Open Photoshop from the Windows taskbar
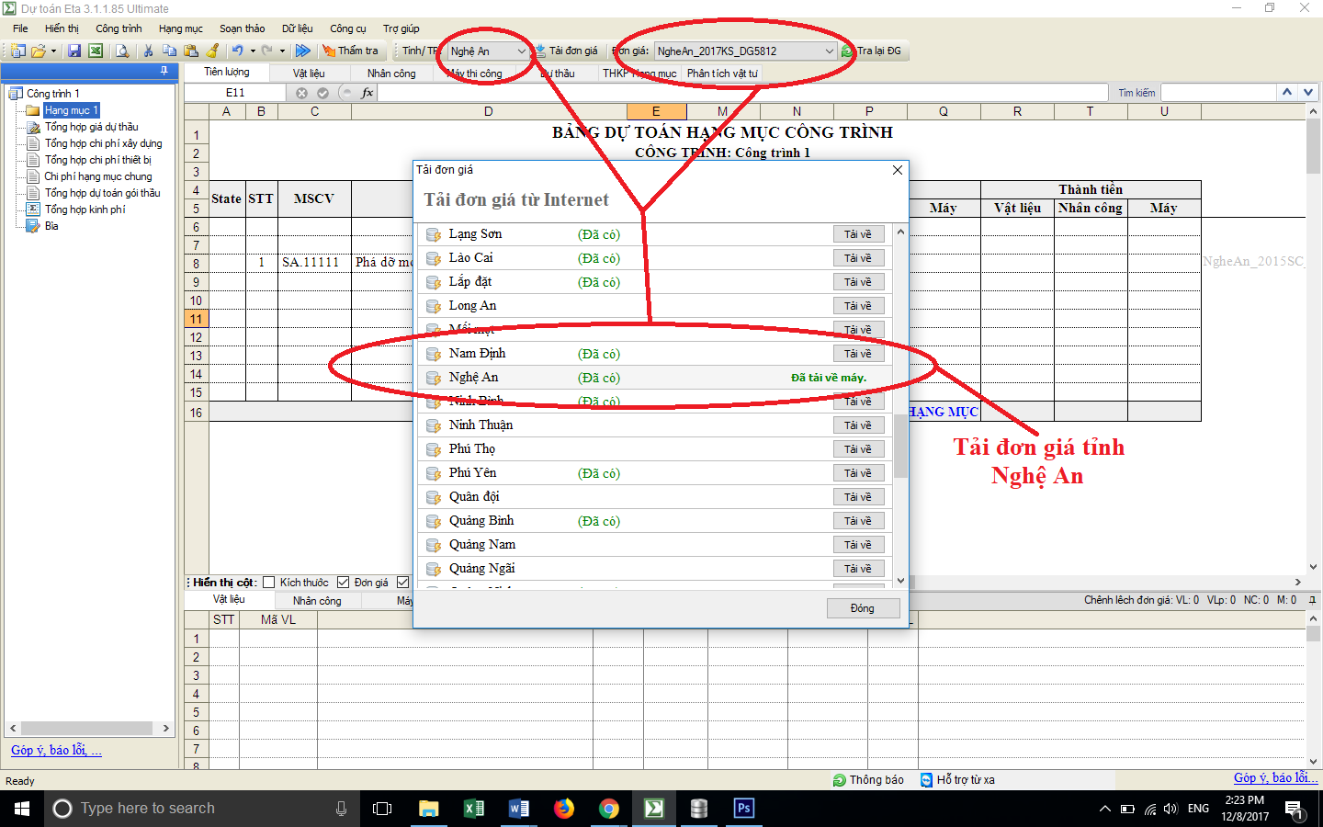The width and height of the screenshot is (1323, 827). pyautogui.click(x=743, y=809)
